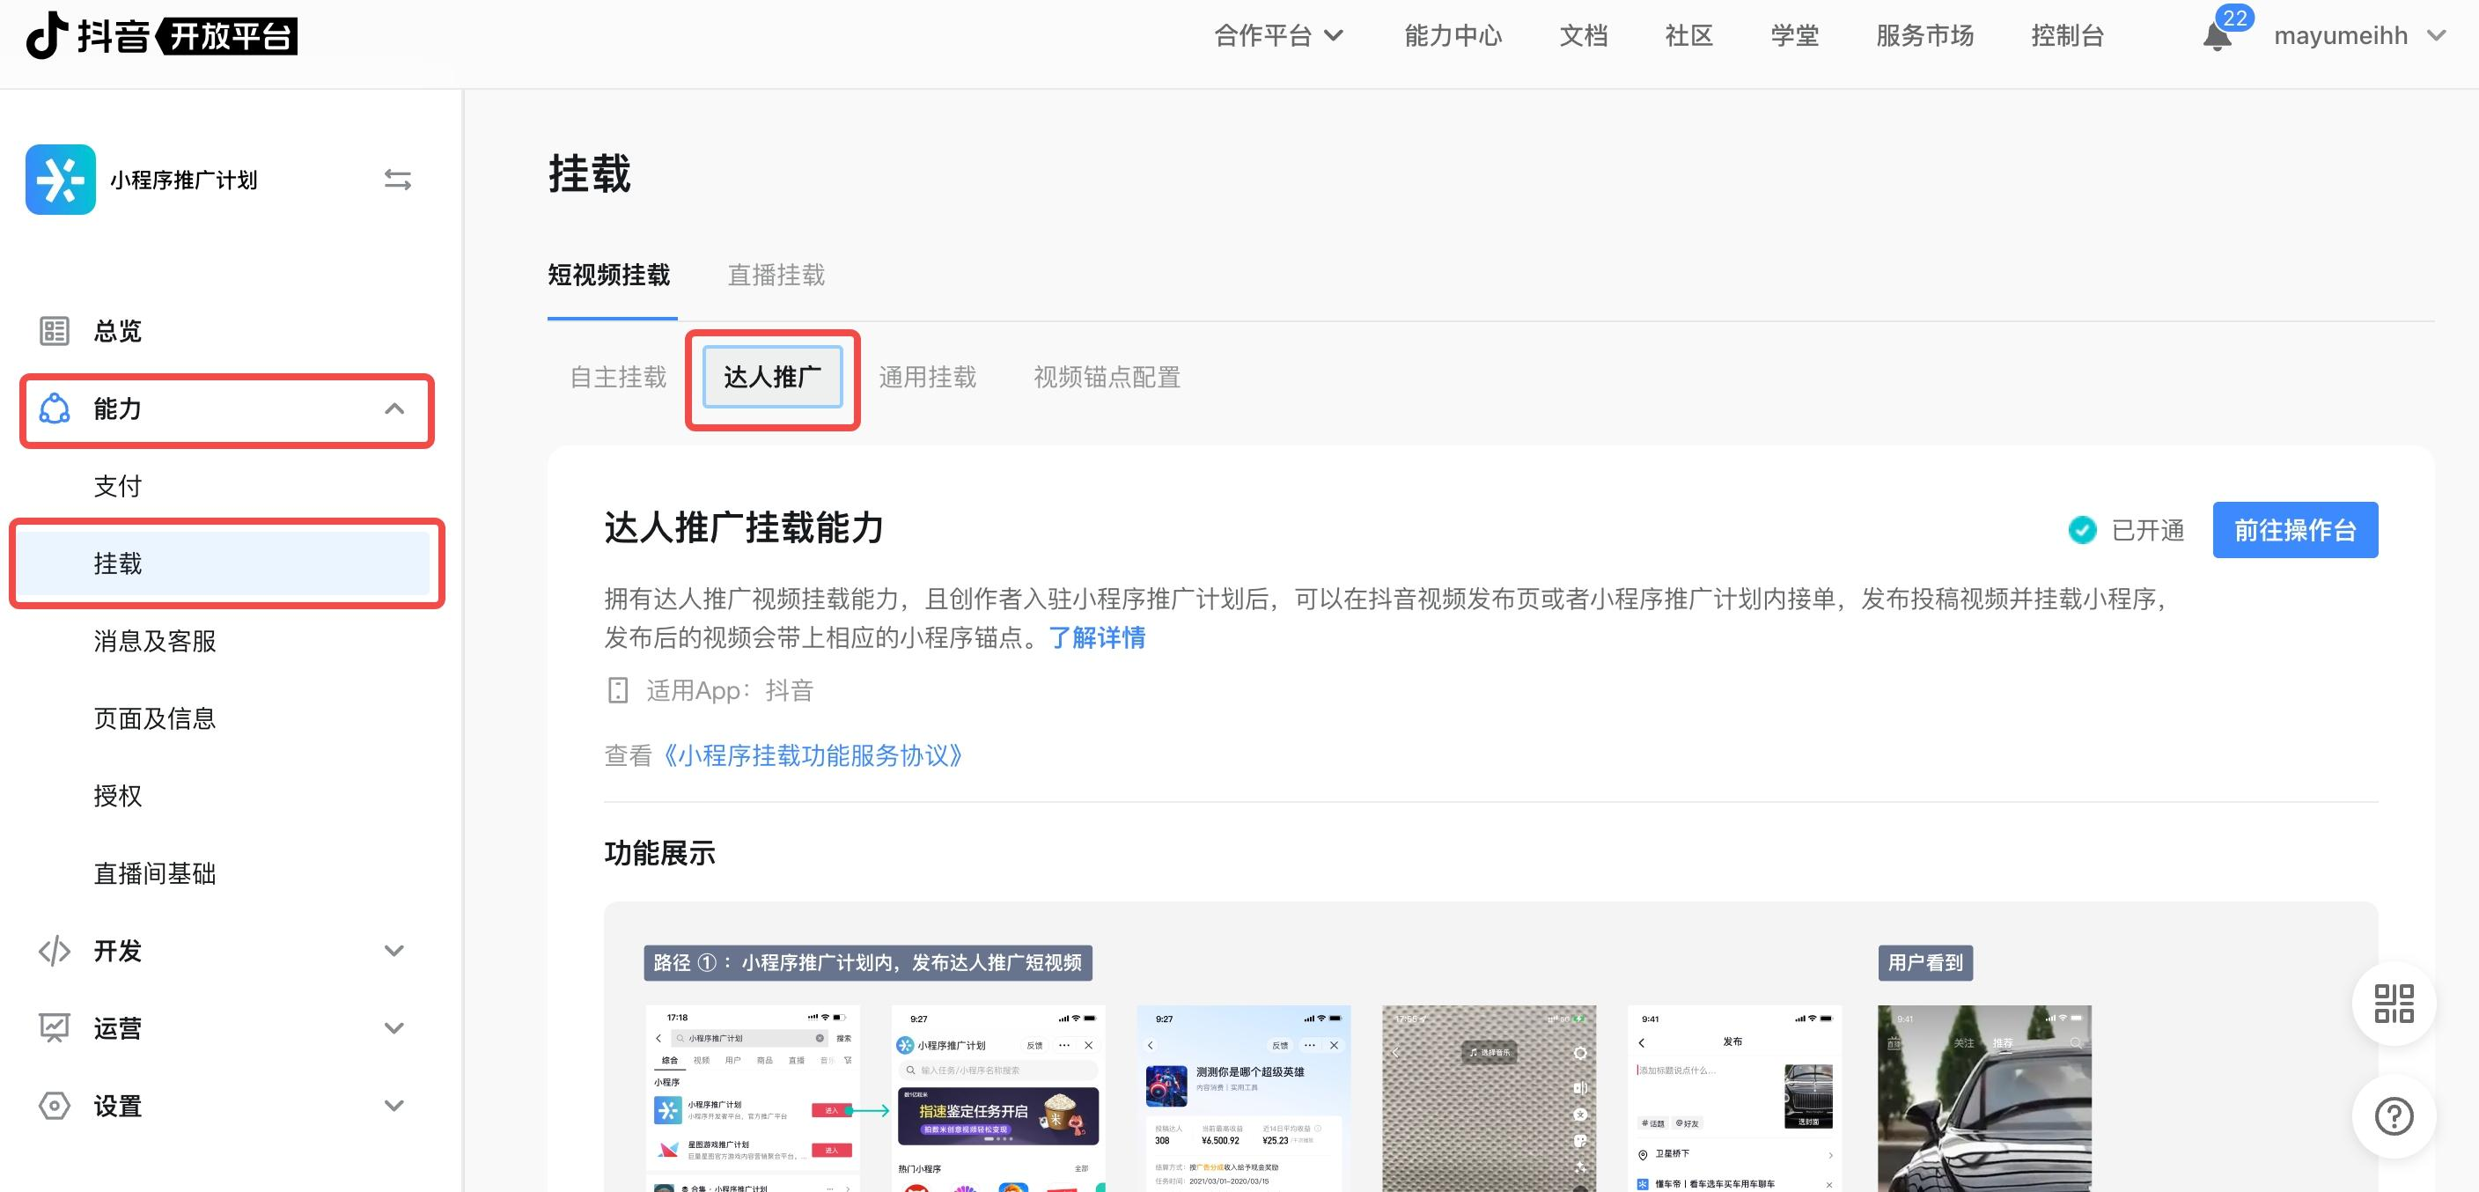The image size is (2479, 1192).
Task: Open 服务市场 in top navigation
Action: (1924, 35)
